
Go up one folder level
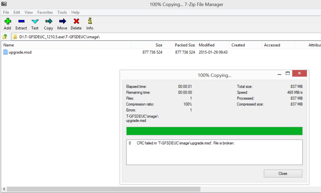point(5,37)
